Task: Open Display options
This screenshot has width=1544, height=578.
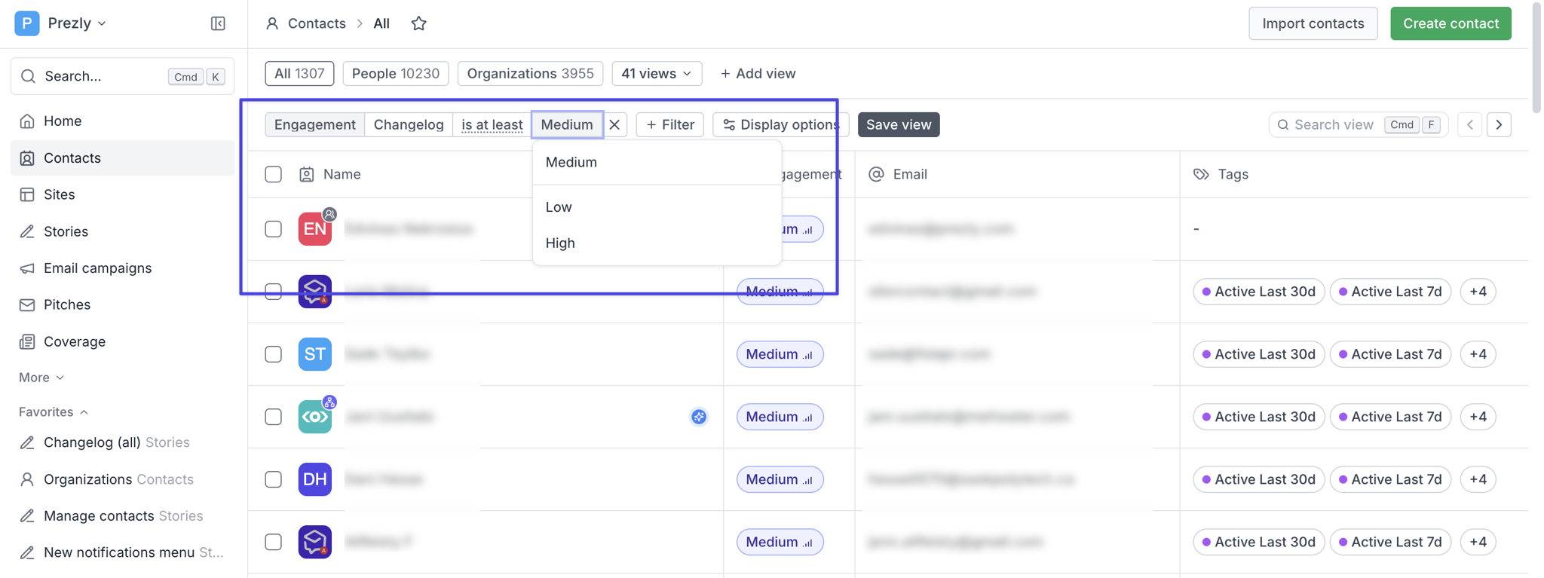Action: point(781,124)
